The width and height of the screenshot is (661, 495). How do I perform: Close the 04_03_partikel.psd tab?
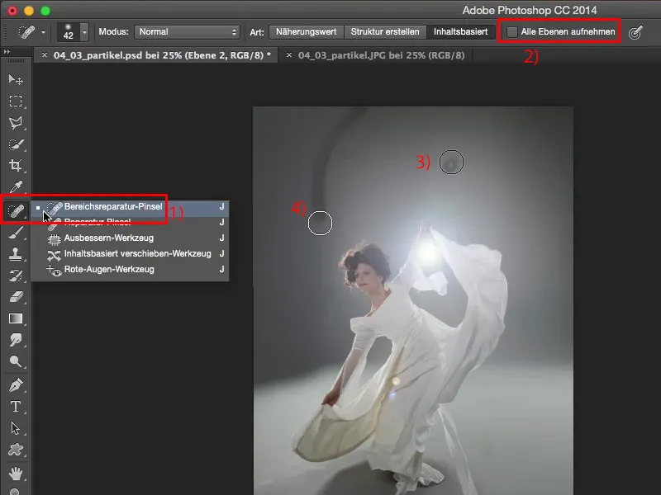coord(45,55)
